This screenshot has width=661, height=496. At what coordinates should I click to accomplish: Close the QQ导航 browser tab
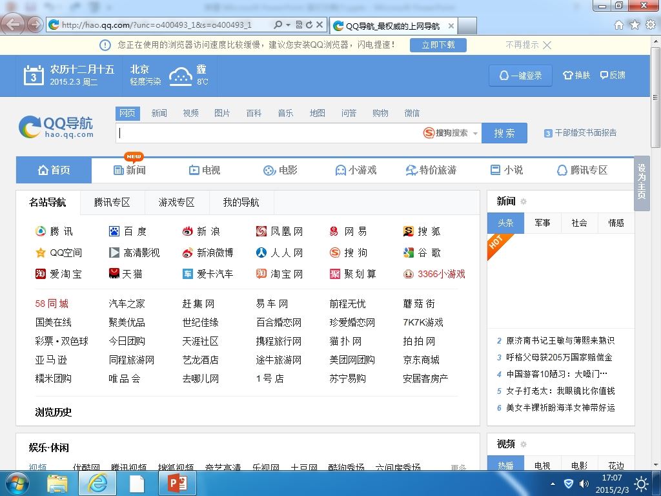451,26
